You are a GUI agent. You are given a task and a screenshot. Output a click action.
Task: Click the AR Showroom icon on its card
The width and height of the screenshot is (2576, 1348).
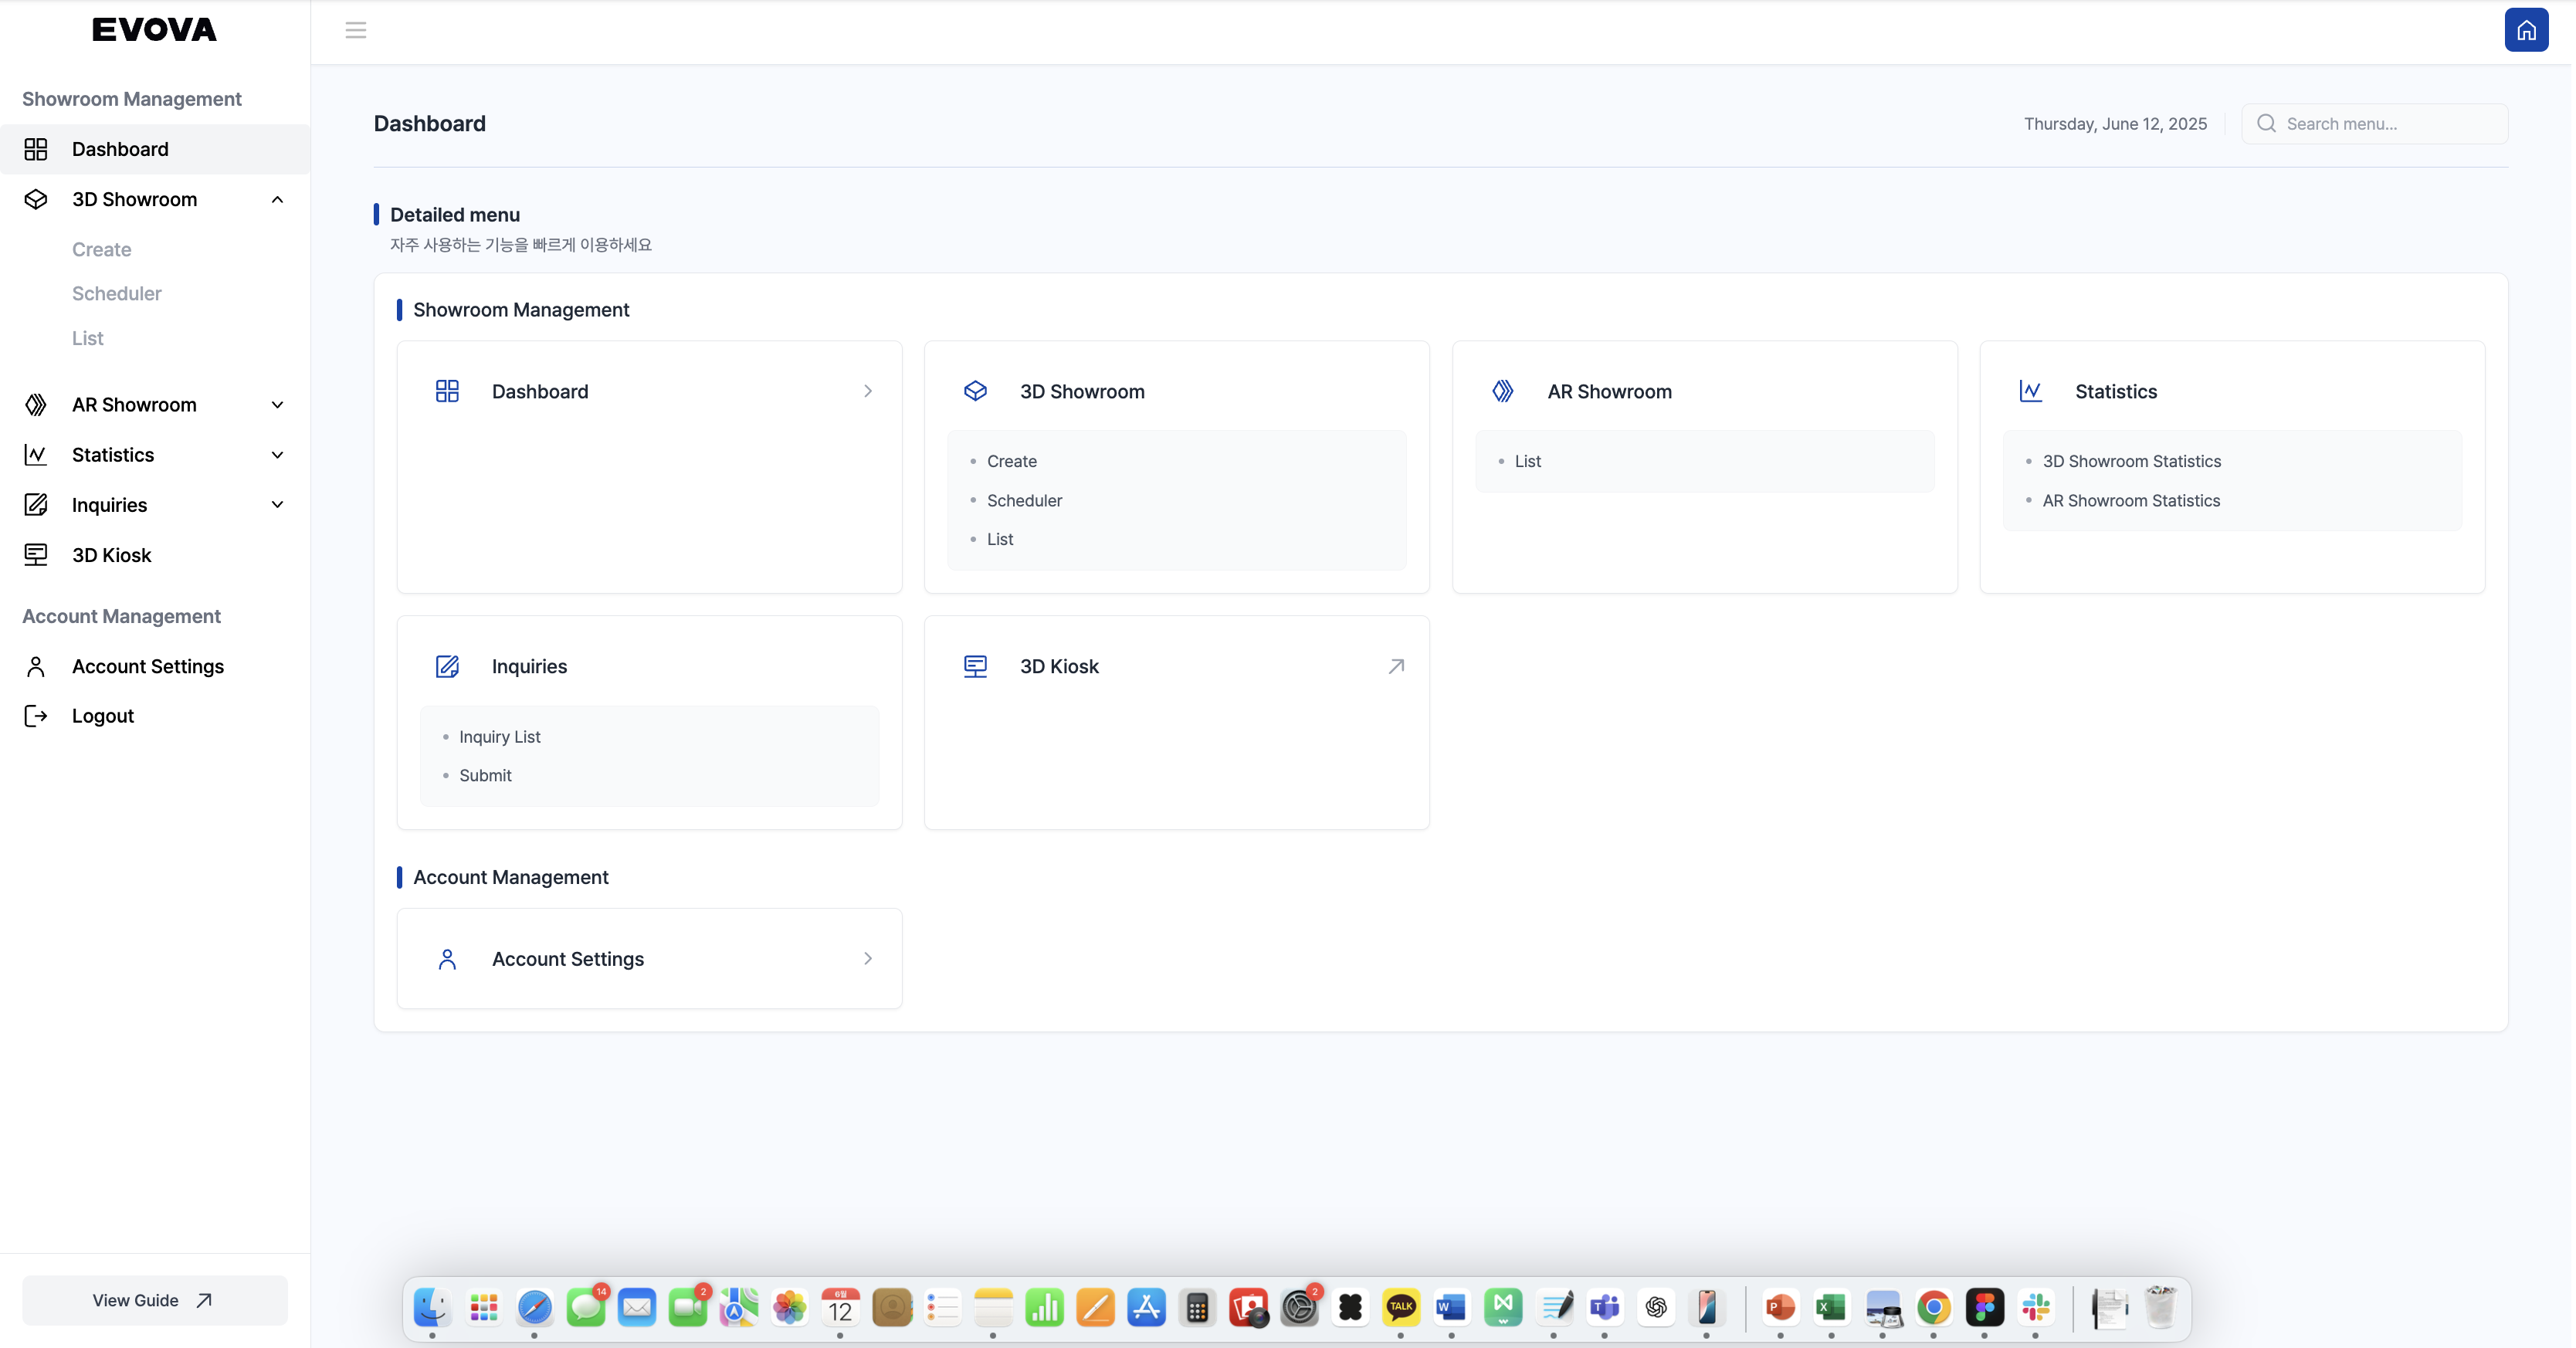(x=1502, y=391)
